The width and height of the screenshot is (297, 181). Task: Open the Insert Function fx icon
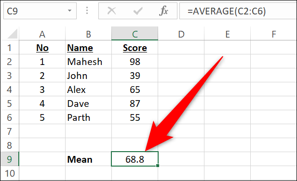pyautogui.click(x=163, y=11)
